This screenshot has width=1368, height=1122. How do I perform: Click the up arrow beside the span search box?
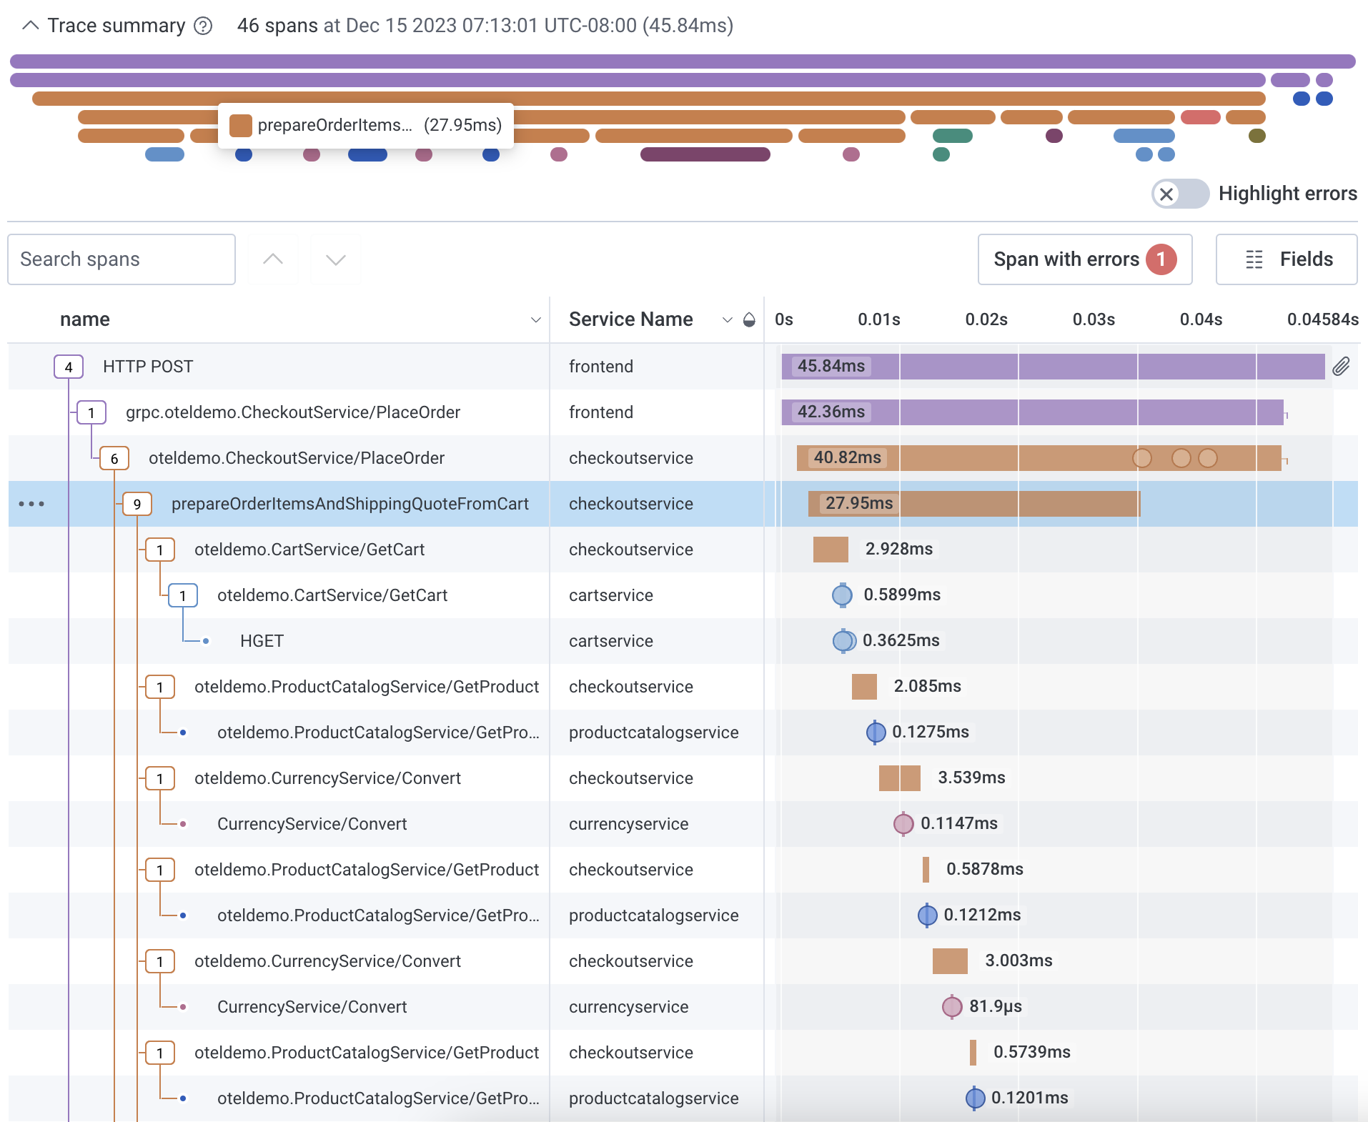point(273,259)
